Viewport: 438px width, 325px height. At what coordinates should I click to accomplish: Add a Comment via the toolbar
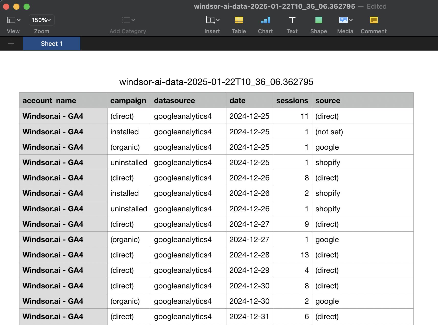(x=374, y=20)
